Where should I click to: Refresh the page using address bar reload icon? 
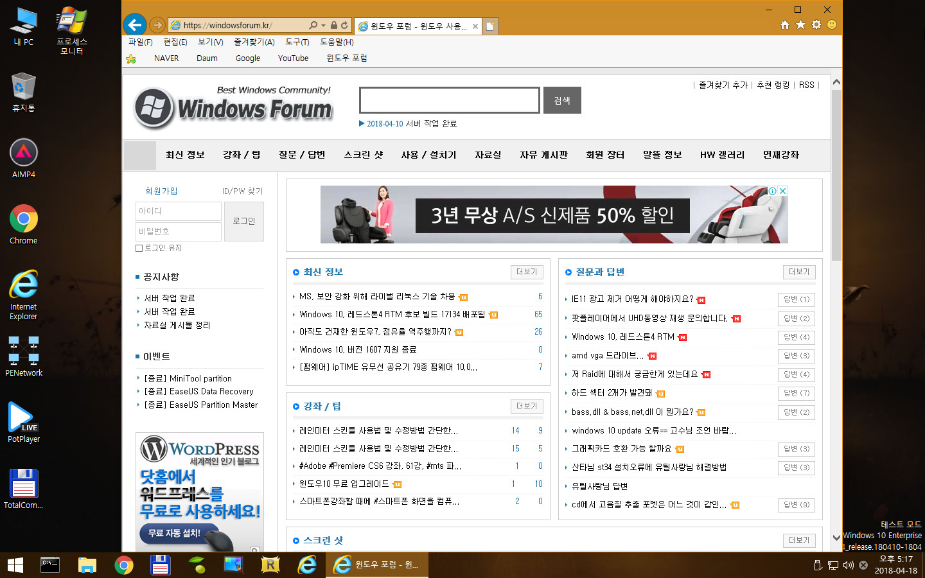tap(344, 25)
